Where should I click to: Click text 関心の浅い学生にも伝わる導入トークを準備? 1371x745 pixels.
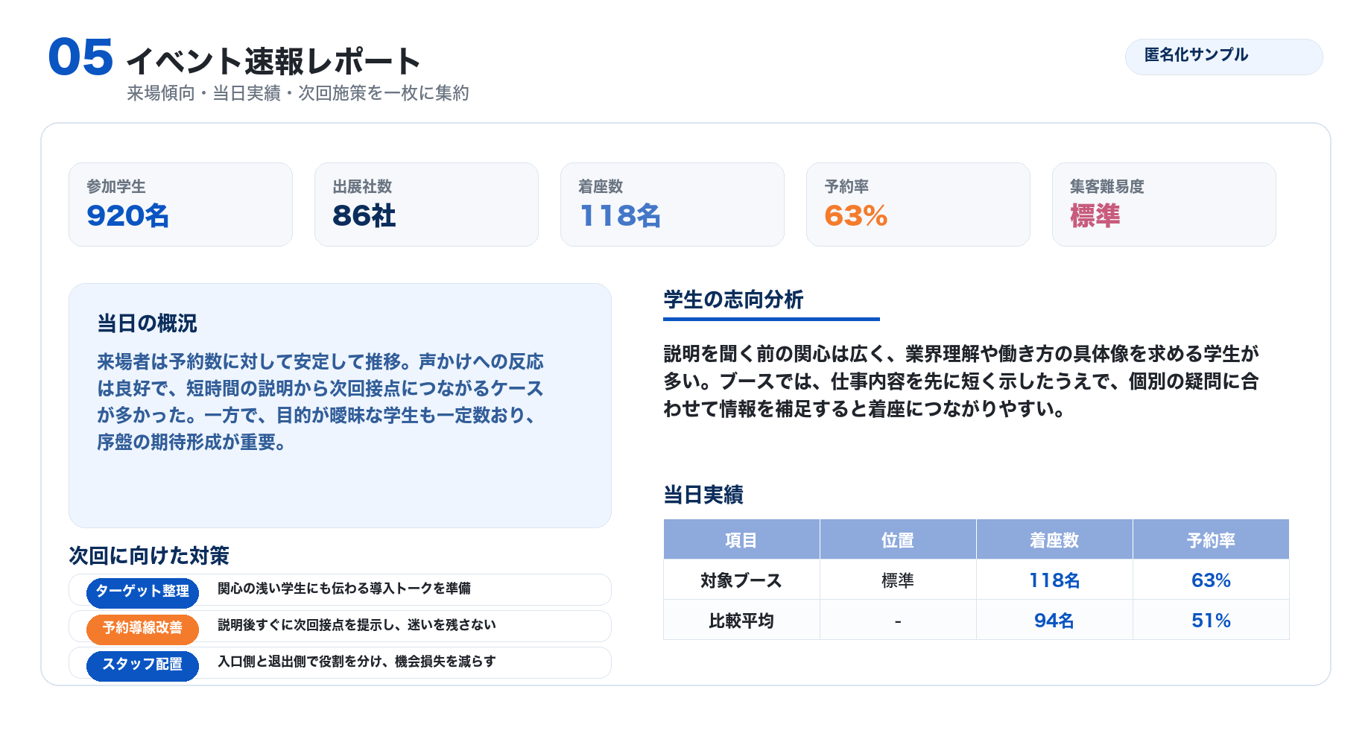344,589
